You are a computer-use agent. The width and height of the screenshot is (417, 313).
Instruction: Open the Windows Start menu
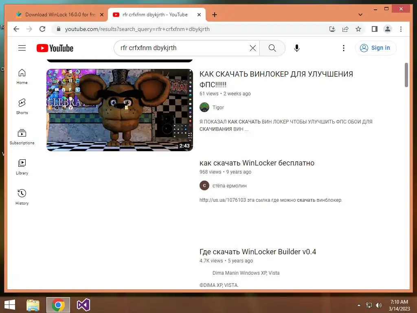click(10, 305)
